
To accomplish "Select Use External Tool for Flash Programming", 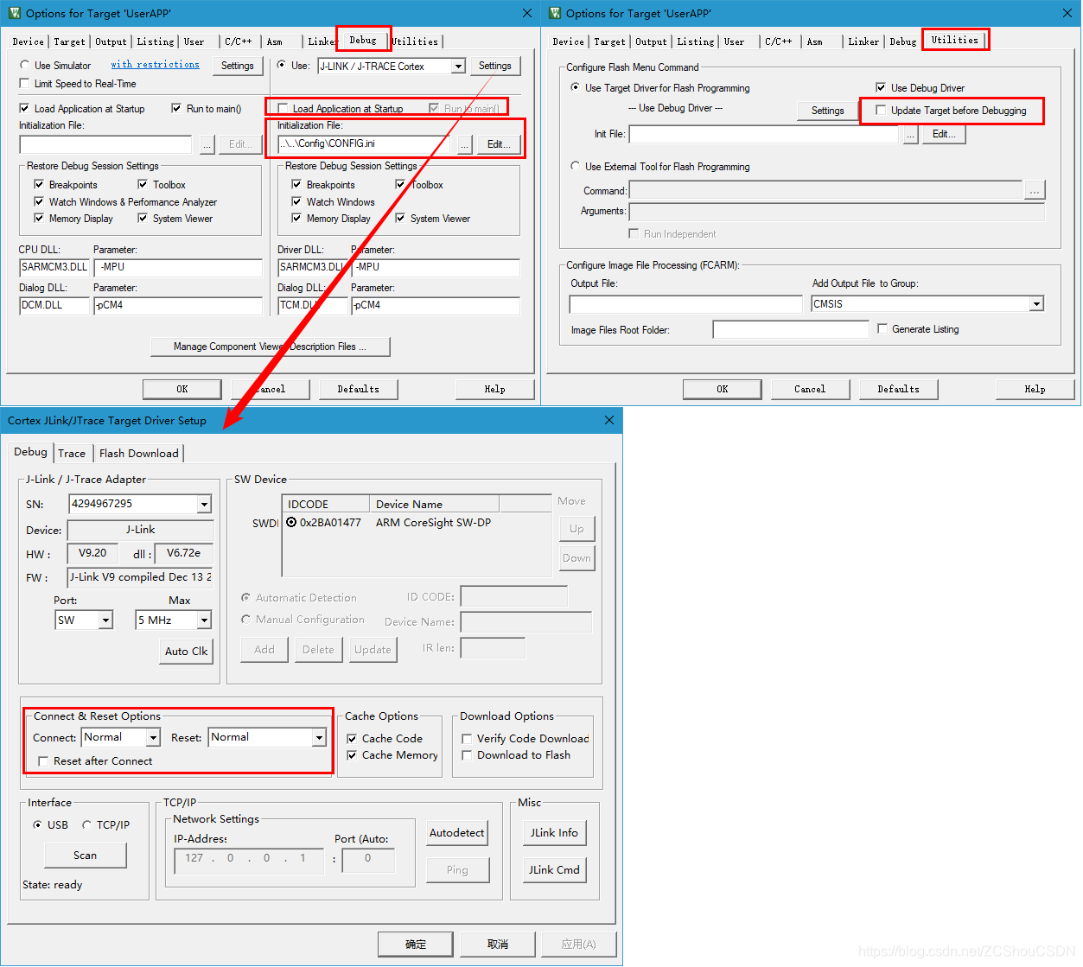I will pyautogui.click(x=576, y=166).
